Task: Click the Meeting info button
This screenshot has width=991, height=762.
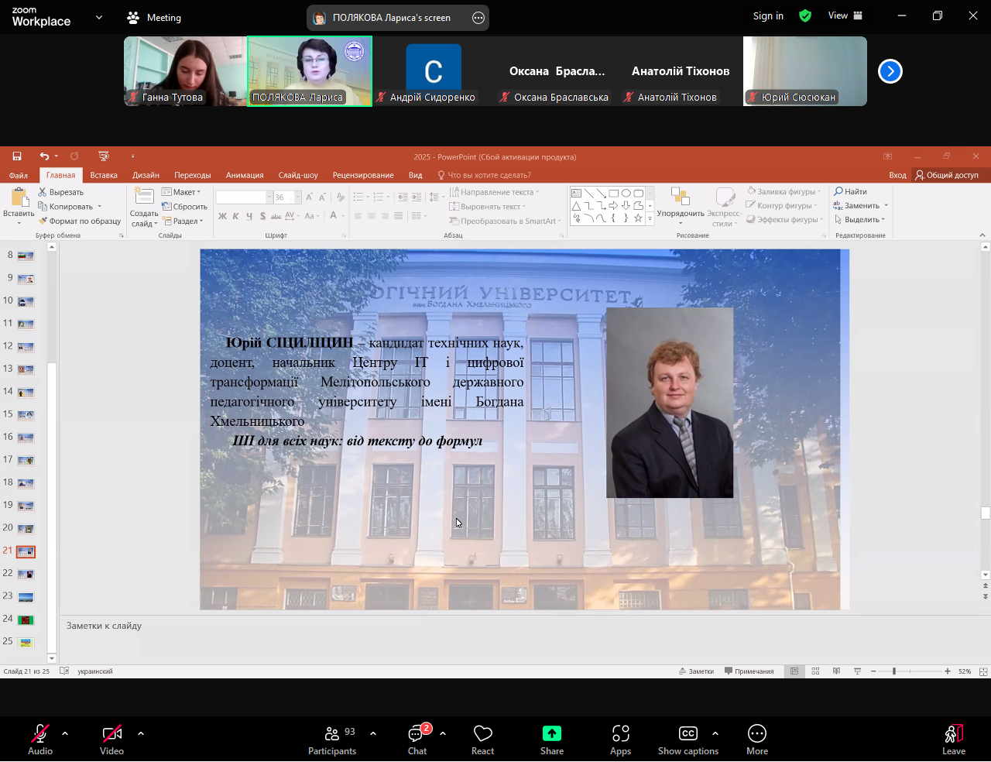Action: [154, 17]
